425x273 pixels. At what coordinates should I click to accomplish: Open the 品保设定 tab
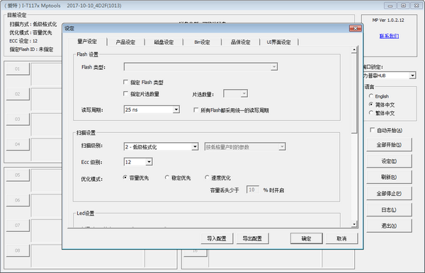[240, 42]
